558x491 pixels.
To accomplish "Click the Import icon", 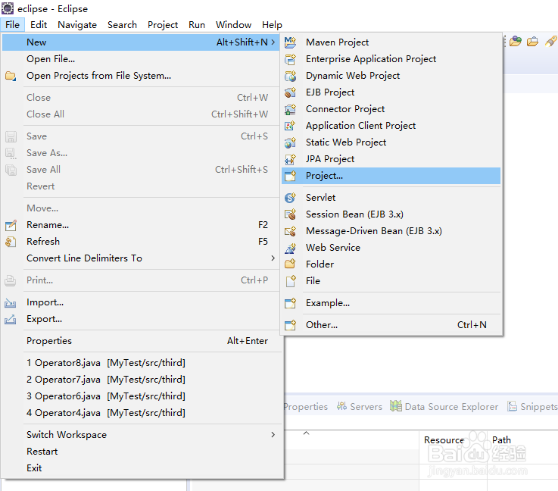I will point(10,303).
